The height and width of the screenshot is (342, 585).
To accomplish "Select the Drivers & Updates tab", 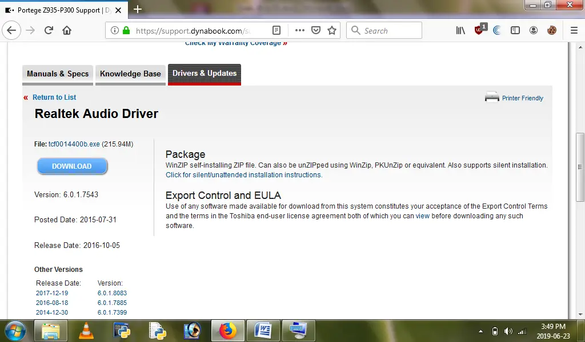I will pyautogui.click(x=205, y=74).
